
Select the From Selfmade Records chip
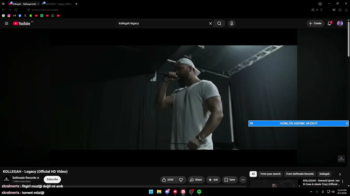(300, 174)
